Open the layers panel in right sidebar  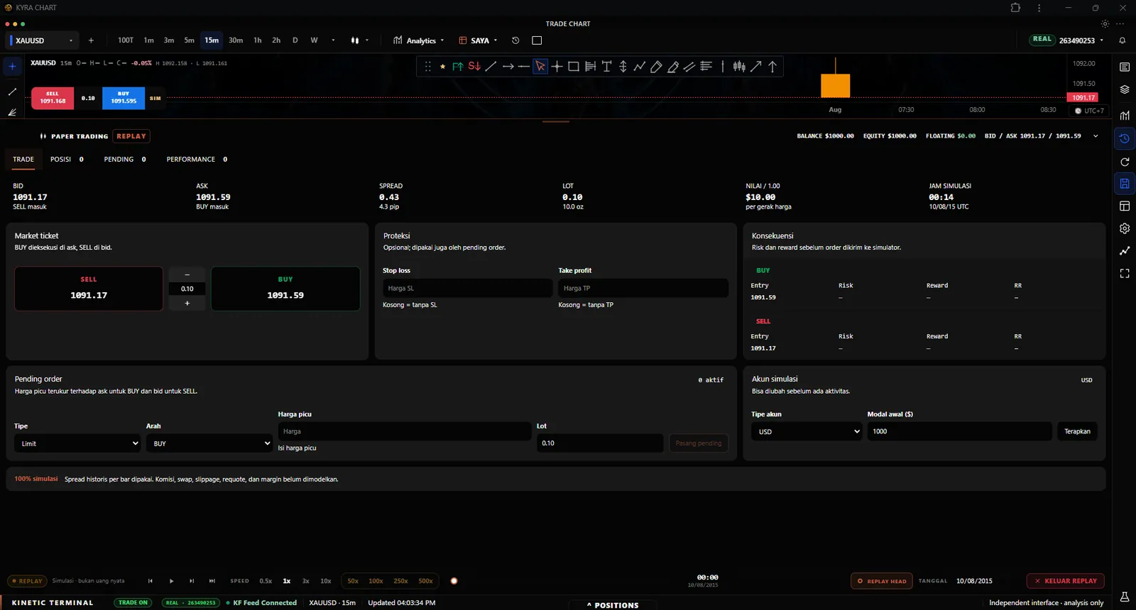pos(1125,89)
